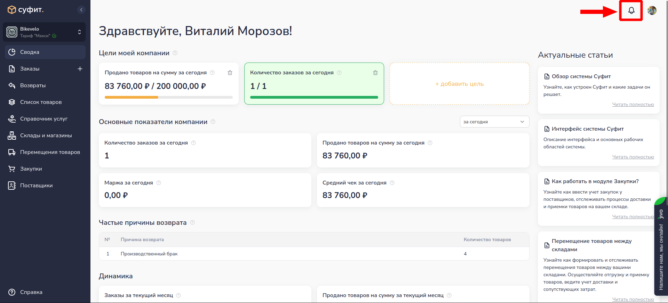Click the Склады и магазины boxes icon
This screenshot has width=668, height=303.
point(12,136)
